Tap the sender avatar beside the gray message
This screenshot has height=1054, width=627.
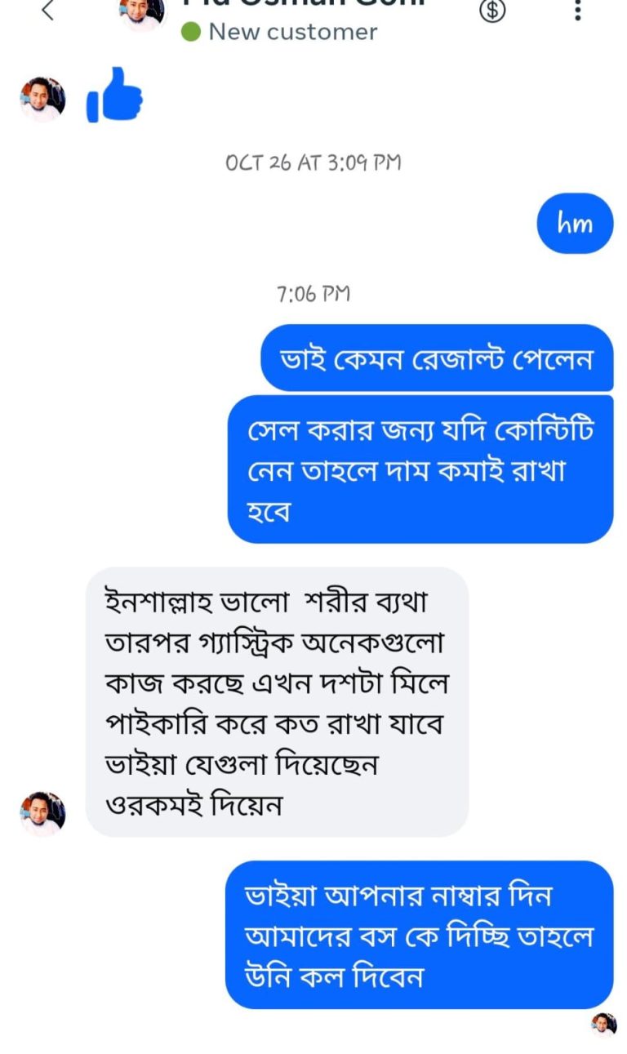pos(42,813)
